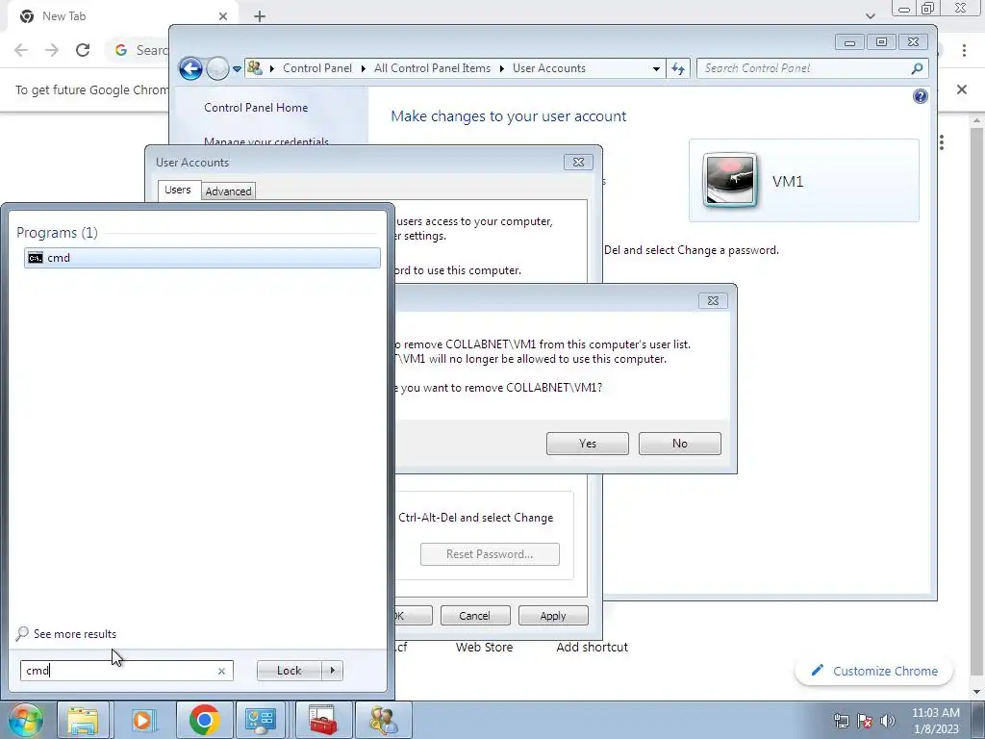
Task: Click the new tab page three-dot menu
Action: [941, 142]
